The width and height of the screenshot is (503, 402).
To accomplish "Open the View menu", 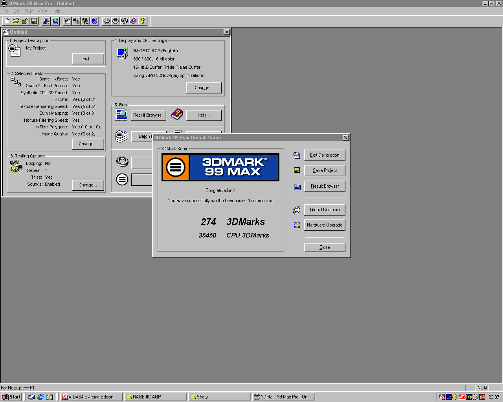I will (x=42, y=11).
